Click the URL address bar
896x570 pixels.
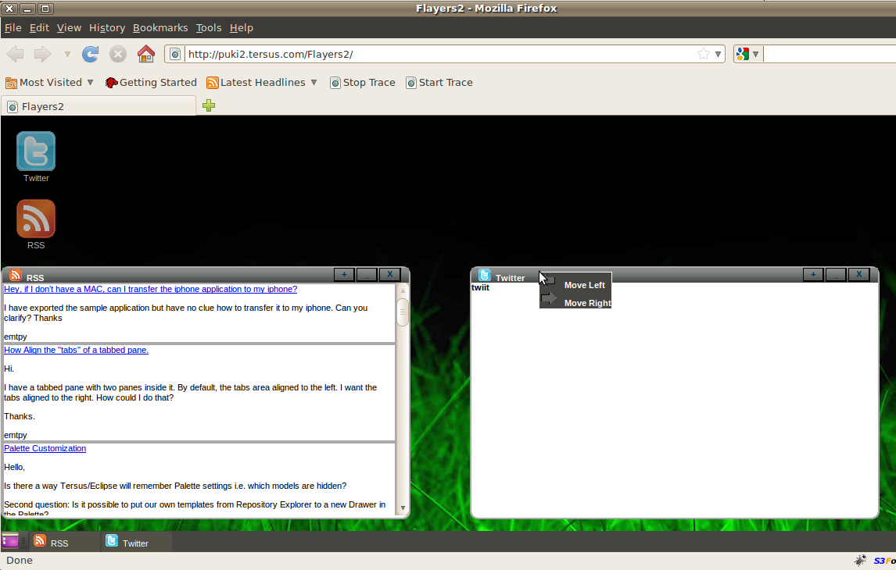tap(438, 54)
